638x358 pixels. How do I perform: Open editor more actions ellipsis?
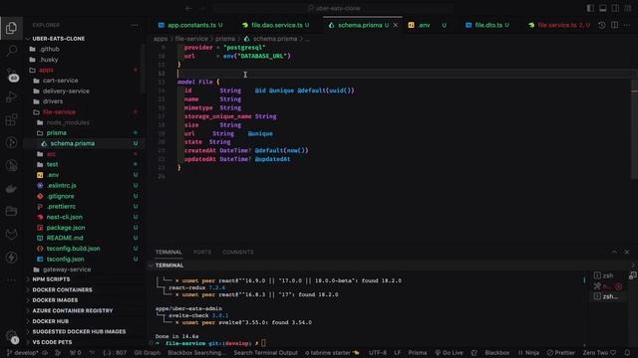tap(627, 25)
